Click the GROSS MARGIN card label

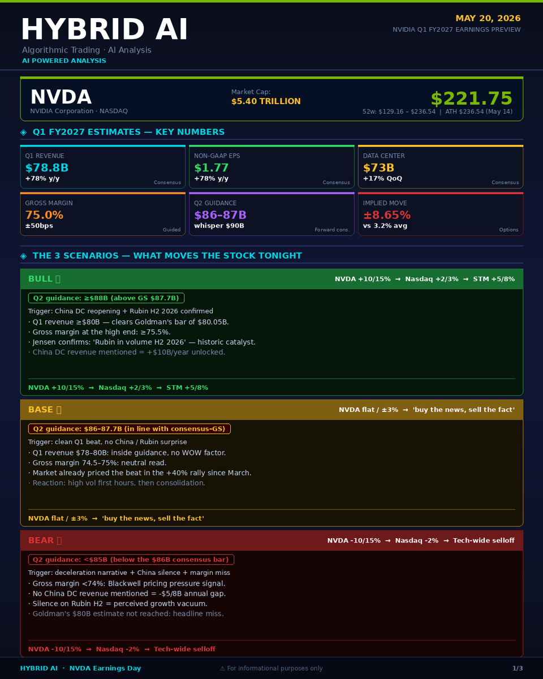(x=49, y=203)
